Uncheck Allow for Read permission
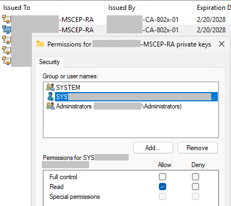Screen dimensions: 231x206 (162, 186)
